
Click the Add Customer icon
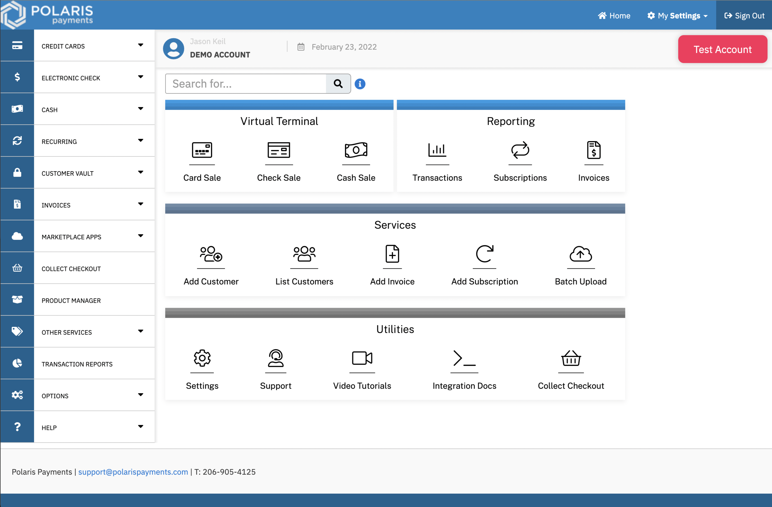click(211, 254)
